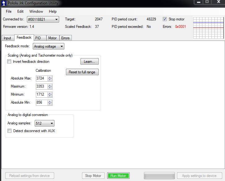Screen dimensions: 225x181
Task: Maximize the Jrk Configuration Utility window
Action: pyautogui.click(x=207, y=2)
